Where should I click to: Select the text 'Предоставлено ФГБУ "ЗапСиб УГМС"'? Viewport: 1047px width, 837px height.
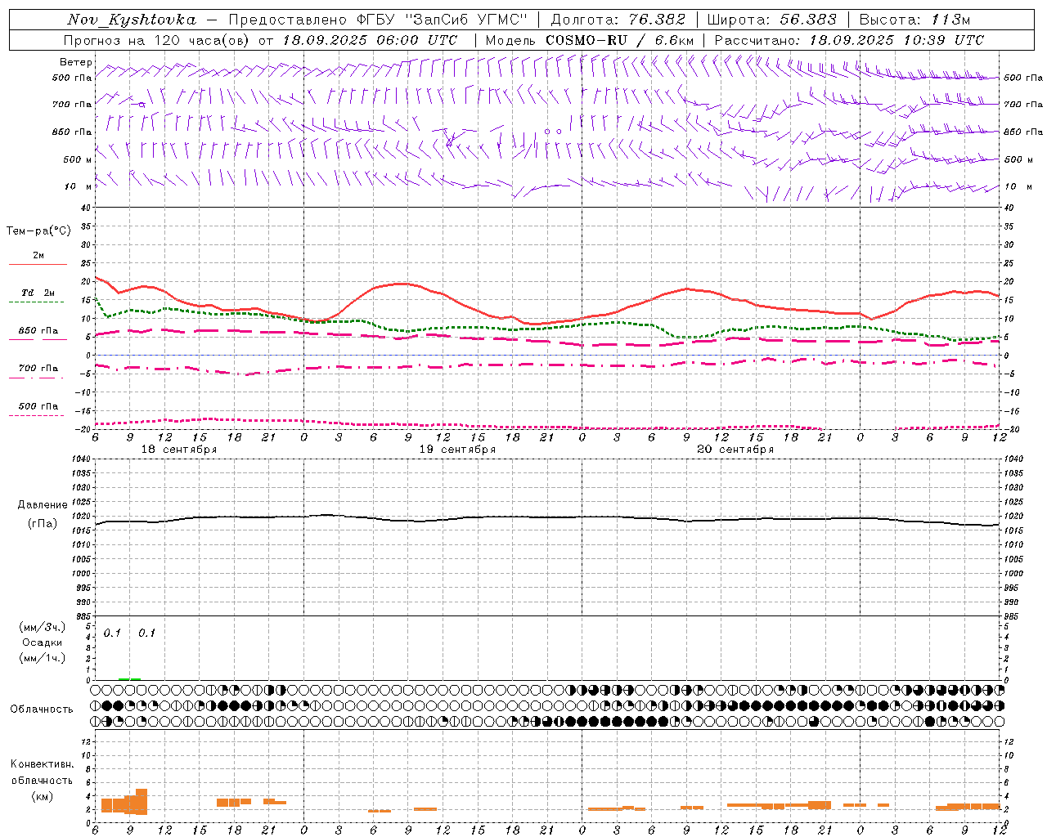pyautogui.click(x=378, y=20)
